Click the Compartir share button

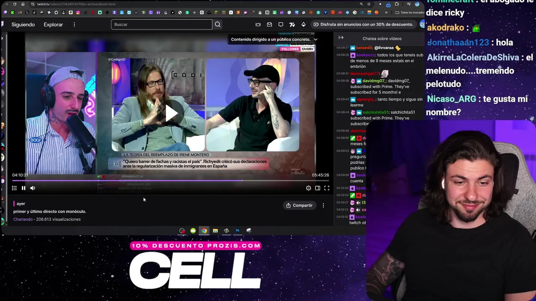(299, 205)
